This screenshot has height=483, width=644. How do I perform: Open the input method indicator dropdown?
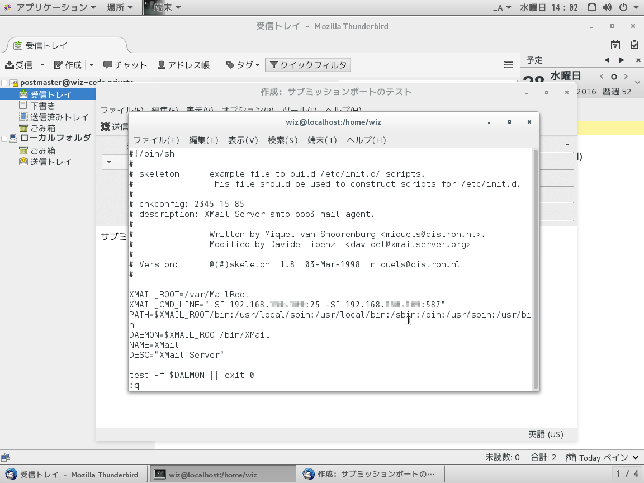(501, 7)
